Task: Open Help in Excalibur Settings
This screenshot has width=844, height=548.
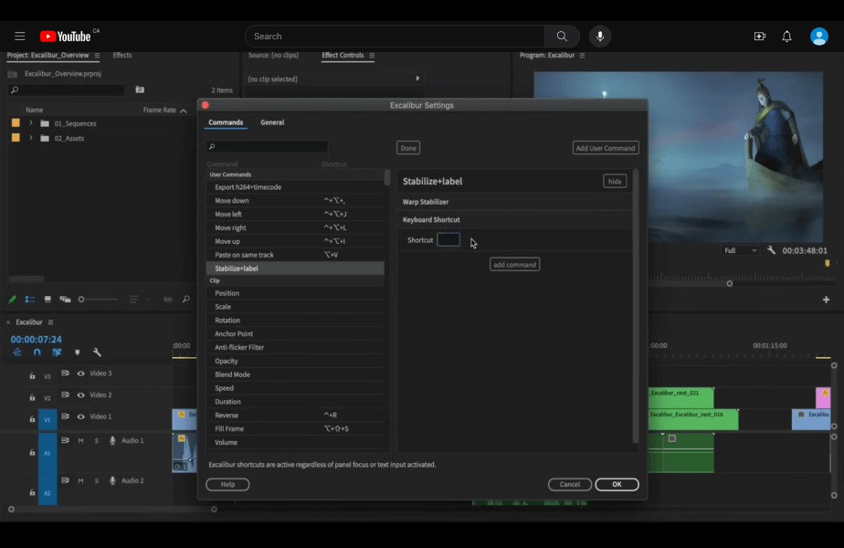Action: (x=227, y=484)
